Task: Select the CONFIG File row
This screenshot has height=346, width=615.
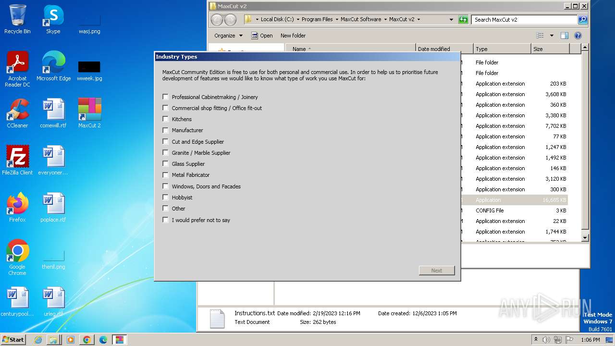Action: [514, 210]
